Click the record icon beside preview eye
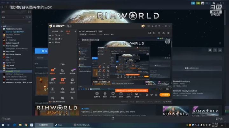Image resolution: width=229 pixels, height=128 pixels. (x=147, y=95)
